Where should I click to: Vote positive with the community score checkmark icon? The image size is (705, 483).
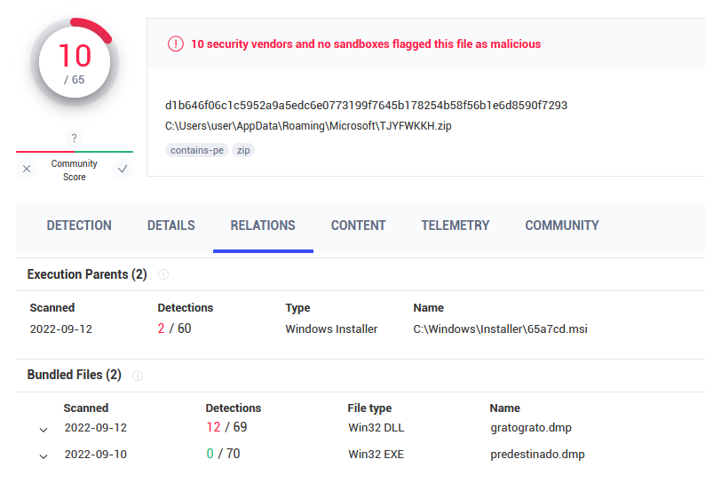pos(123,169)
